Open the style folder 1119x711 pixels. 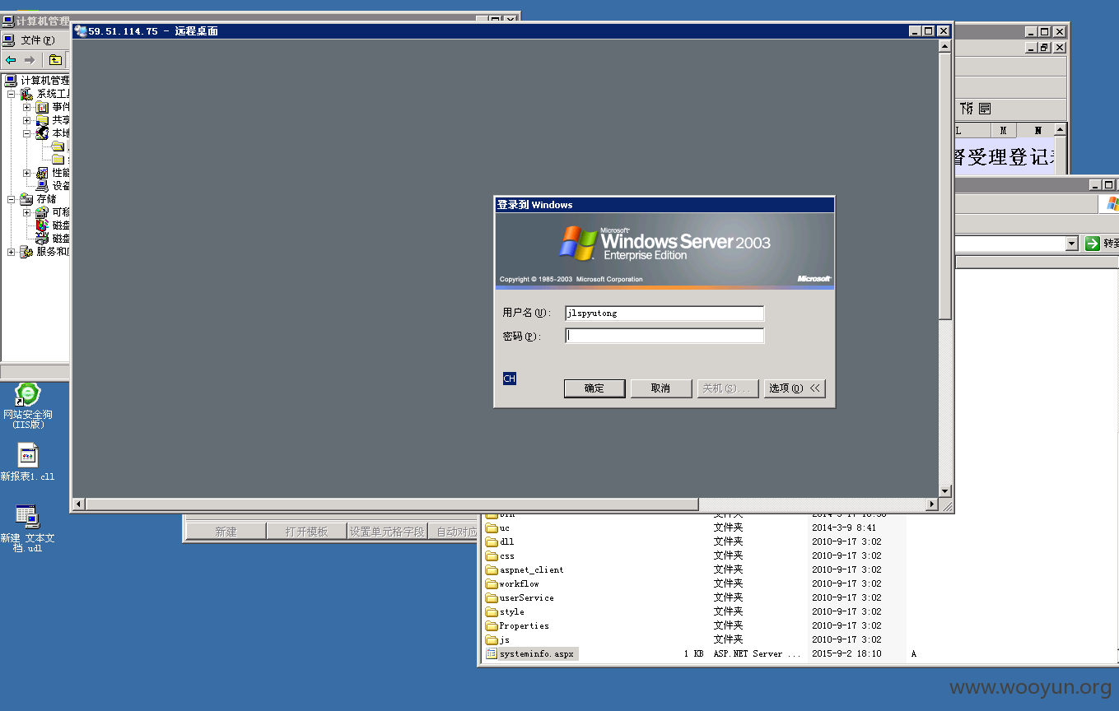[x=505, y=612]
